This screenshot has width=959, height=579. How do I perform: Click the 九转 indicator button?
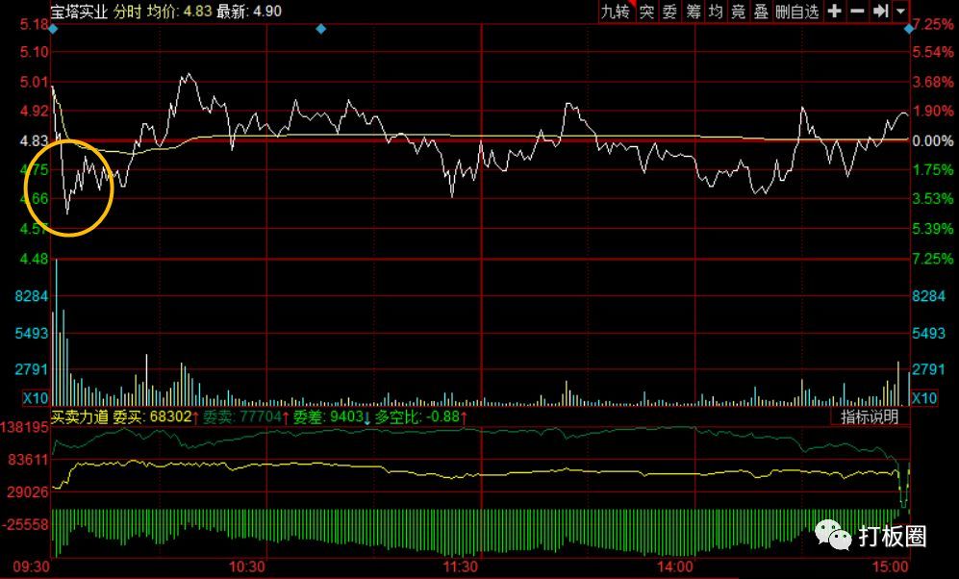[615, 11]
